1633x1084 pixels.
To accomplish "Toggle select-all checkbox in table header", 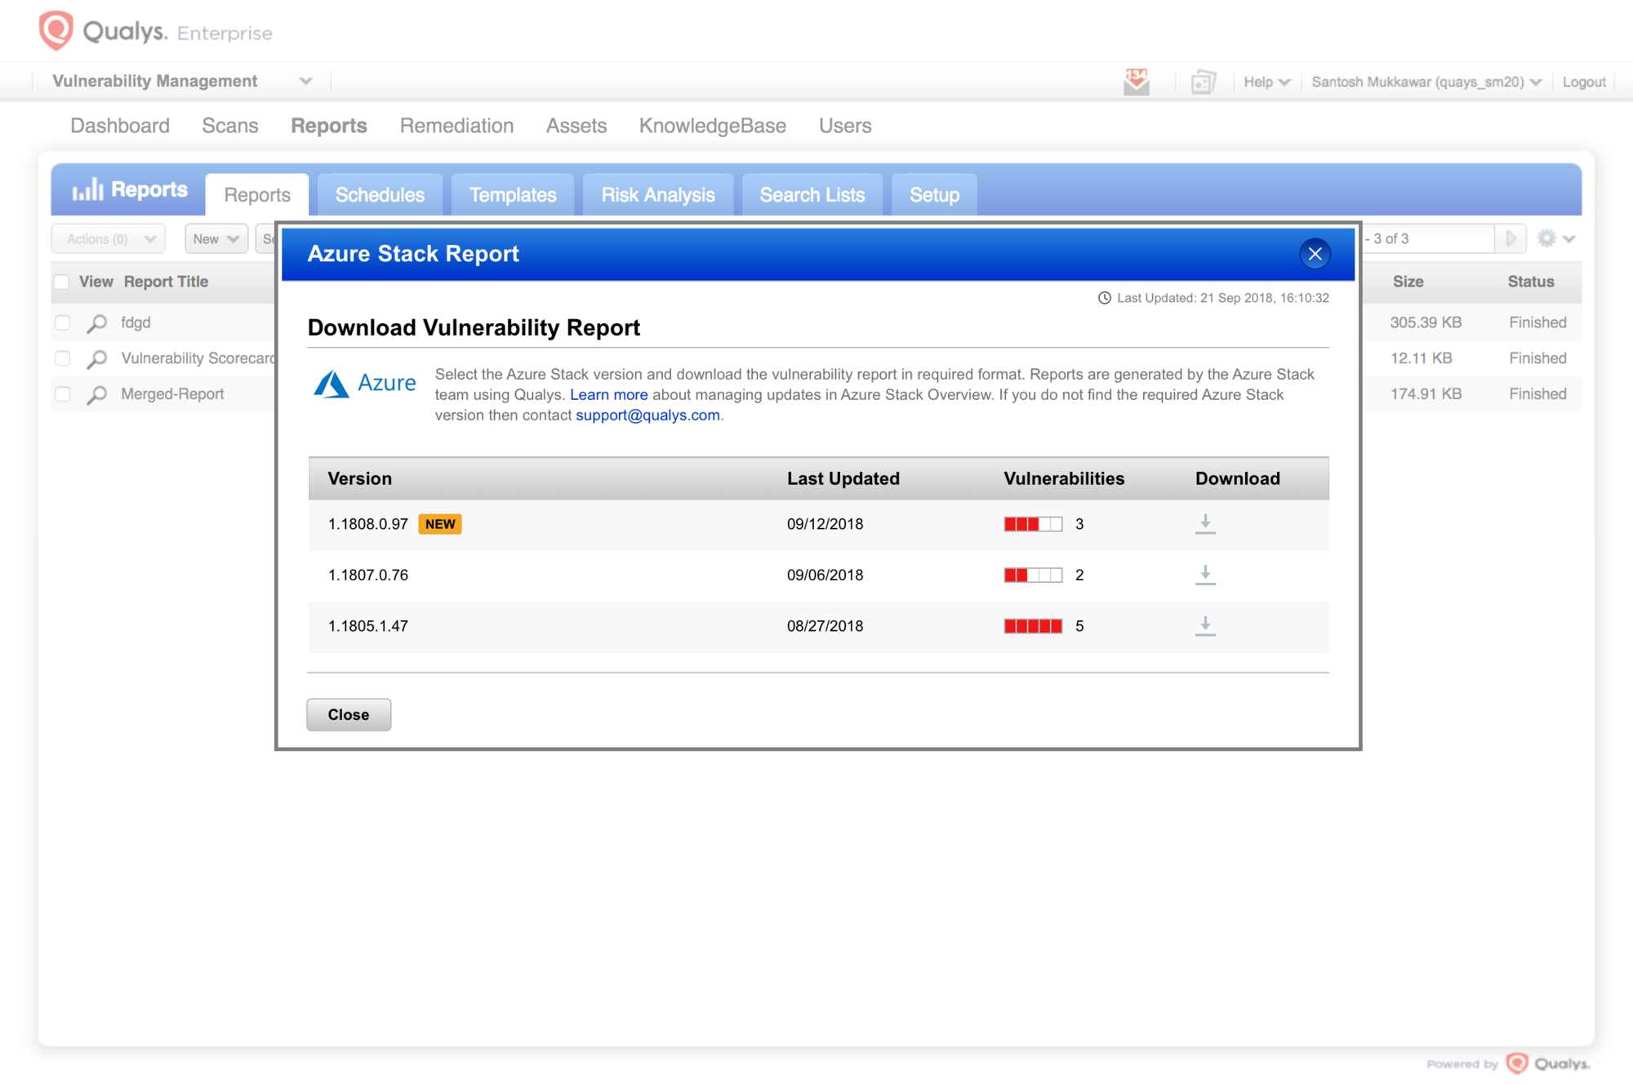I will tap(62, 282).
